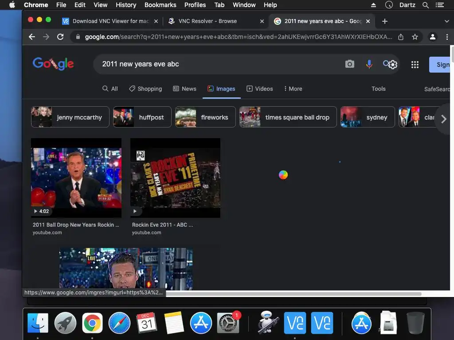Go back with Chrome's back arrow
Screen dimensions: 454x340
(32, 37)
